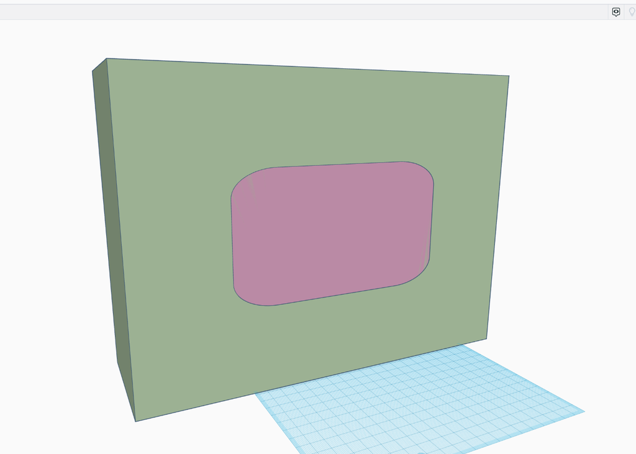
Task: Click the lightbulb show-all icon
Action: pyautogui.click(x=632, y=12)
